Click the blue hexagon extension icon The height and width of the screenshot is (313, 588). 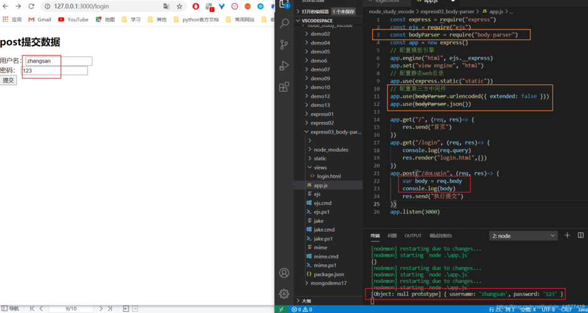coord(261,6)
